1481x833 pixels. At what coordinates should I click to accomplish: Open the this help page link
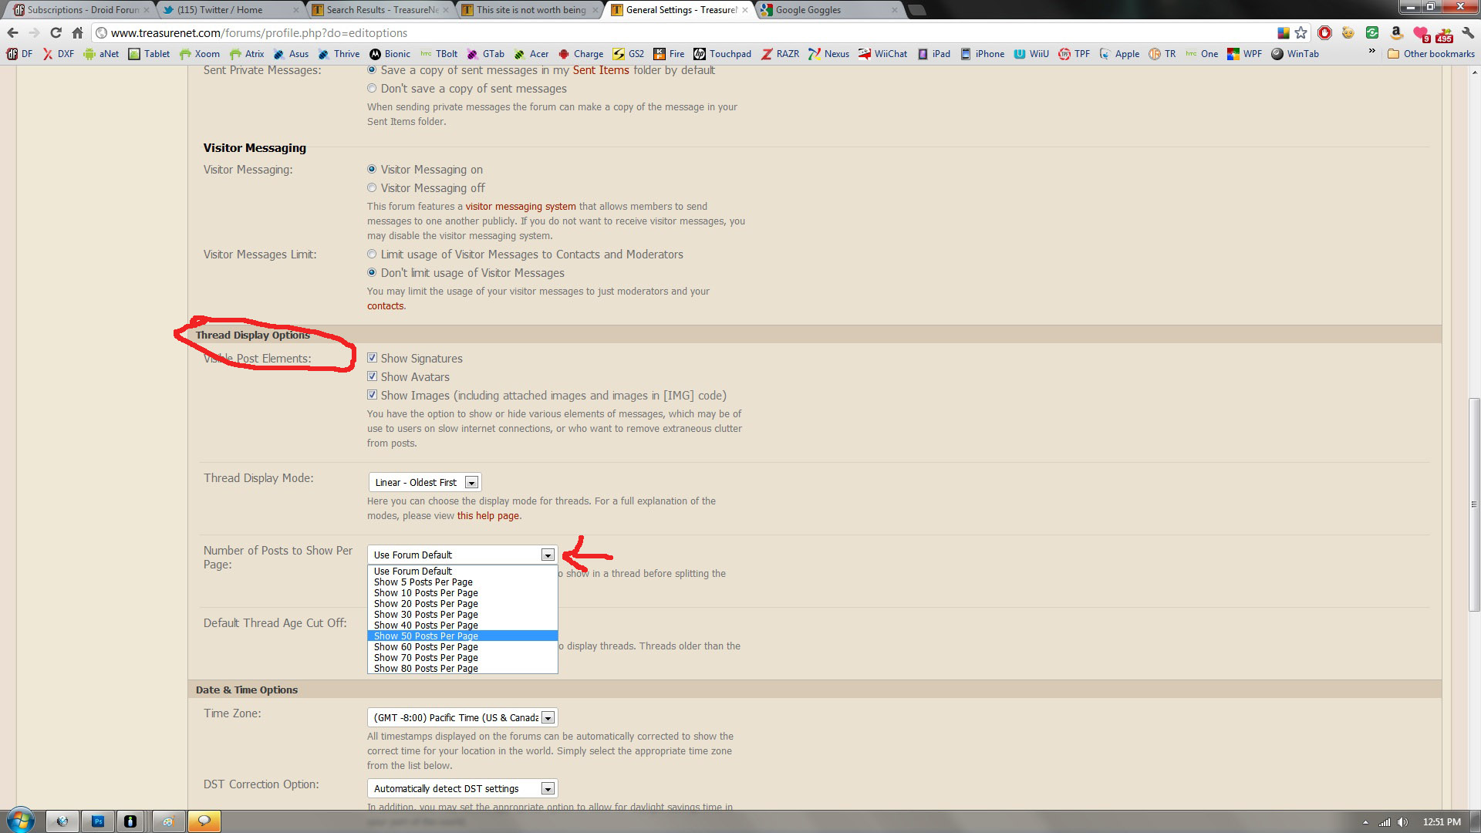pos(487,515)
